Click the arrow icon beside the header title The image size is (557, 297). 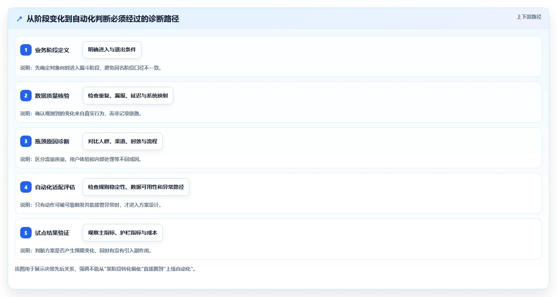(19, 19)
